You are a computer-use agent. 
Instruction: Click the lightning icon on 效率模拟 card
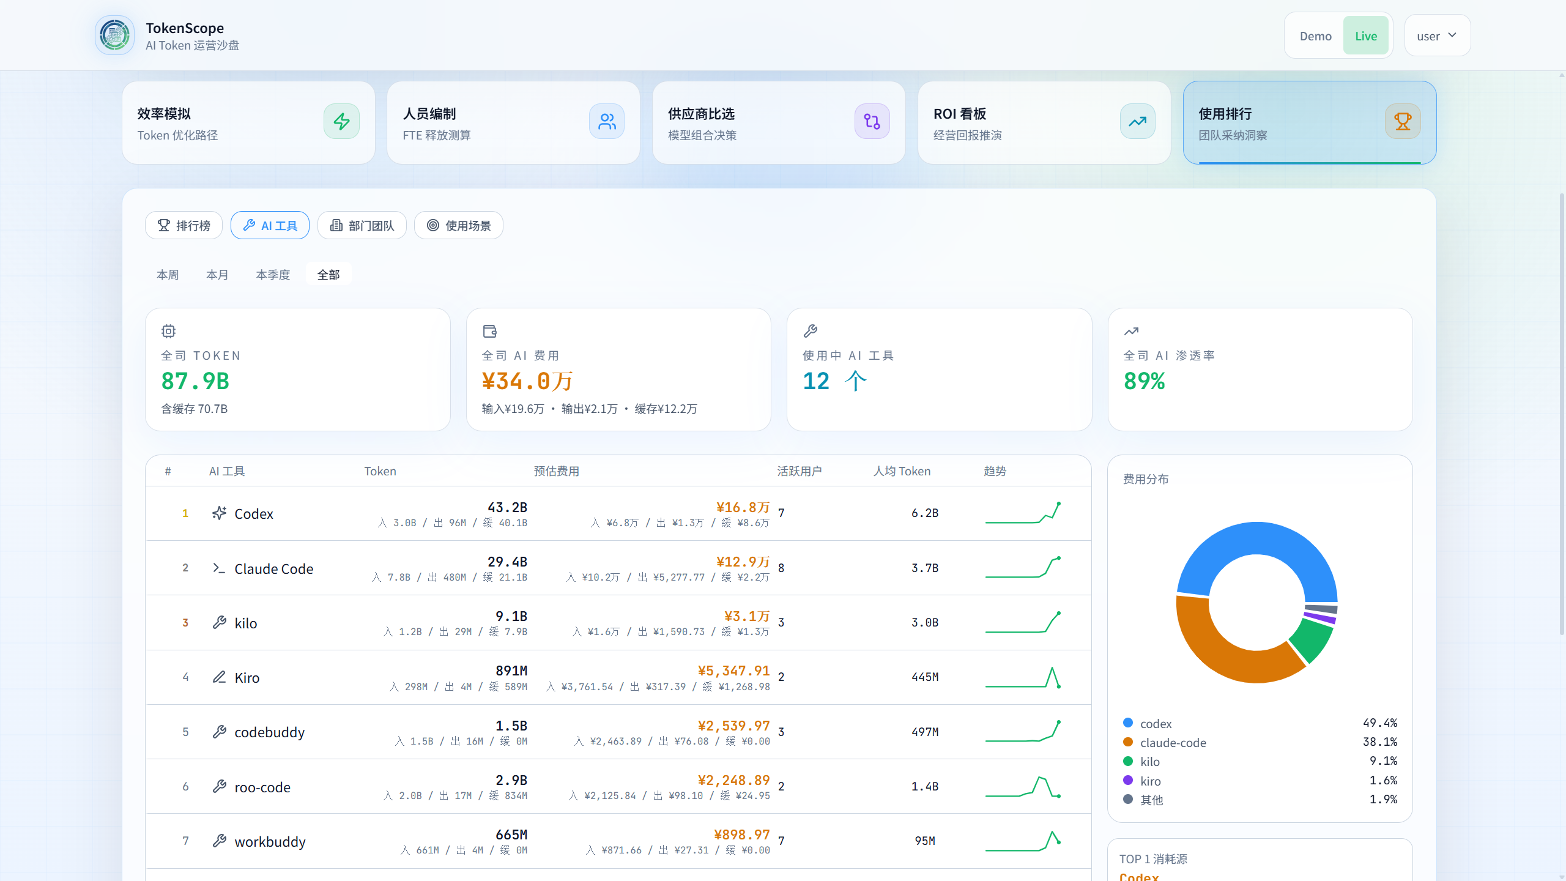pyautogui.click(x=341, y=121)
